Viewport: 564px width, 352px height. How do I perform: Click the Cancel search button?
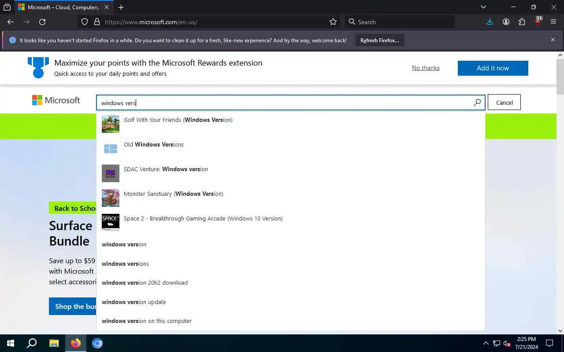pyautogui.click(x=504, y=103)
